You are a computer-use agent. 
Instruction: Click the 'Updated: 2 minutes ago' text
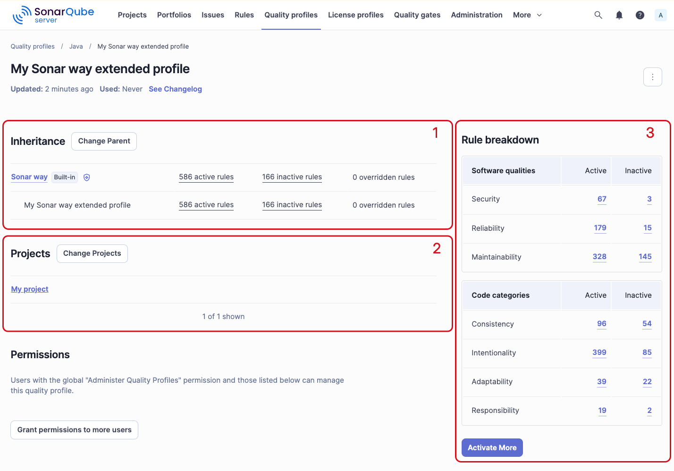click(52, 89)
